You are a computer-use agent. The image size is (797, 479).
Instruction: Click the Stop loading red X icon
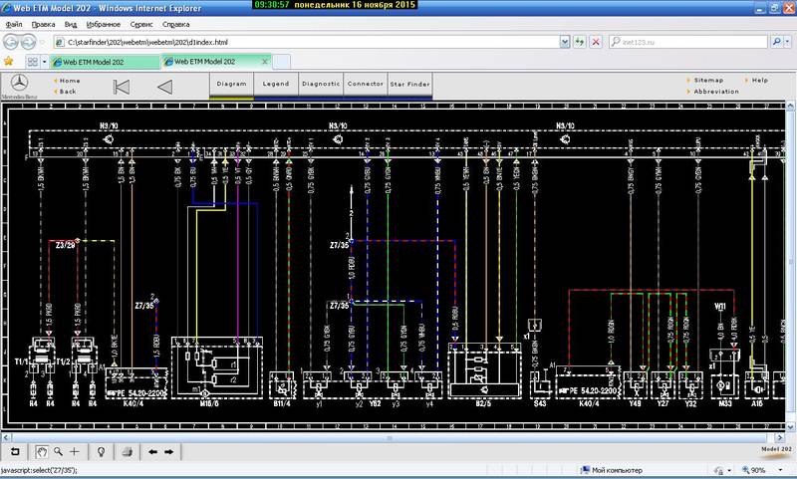[596, 42]
